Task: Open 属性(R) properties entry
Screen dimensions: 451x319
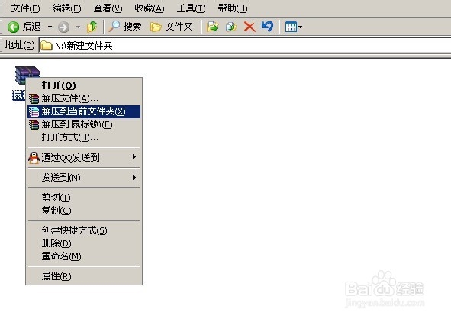Action: (x=84, y=276)
